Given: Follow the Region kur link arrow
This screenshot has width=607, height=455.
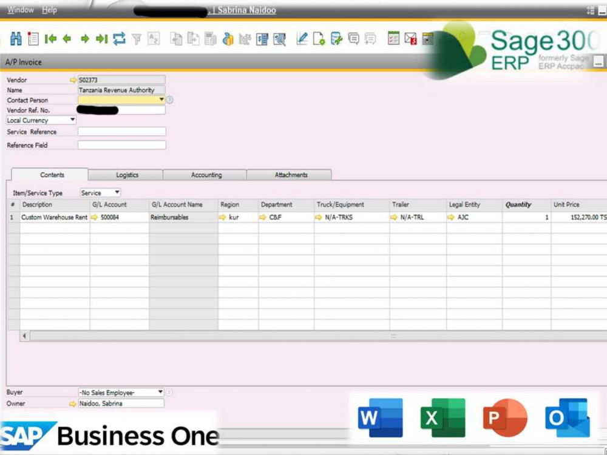Looking at the screenshot, I should [x=222, y=217].
